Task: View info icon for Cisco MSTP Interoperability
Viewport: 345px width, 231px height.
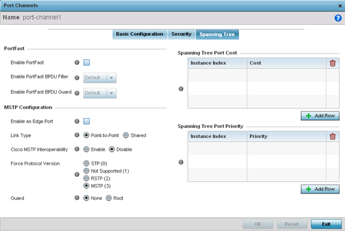Action: pos(77,149)
